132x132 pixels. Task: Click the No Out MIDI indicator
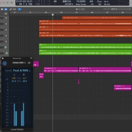(x=107, y=4)
